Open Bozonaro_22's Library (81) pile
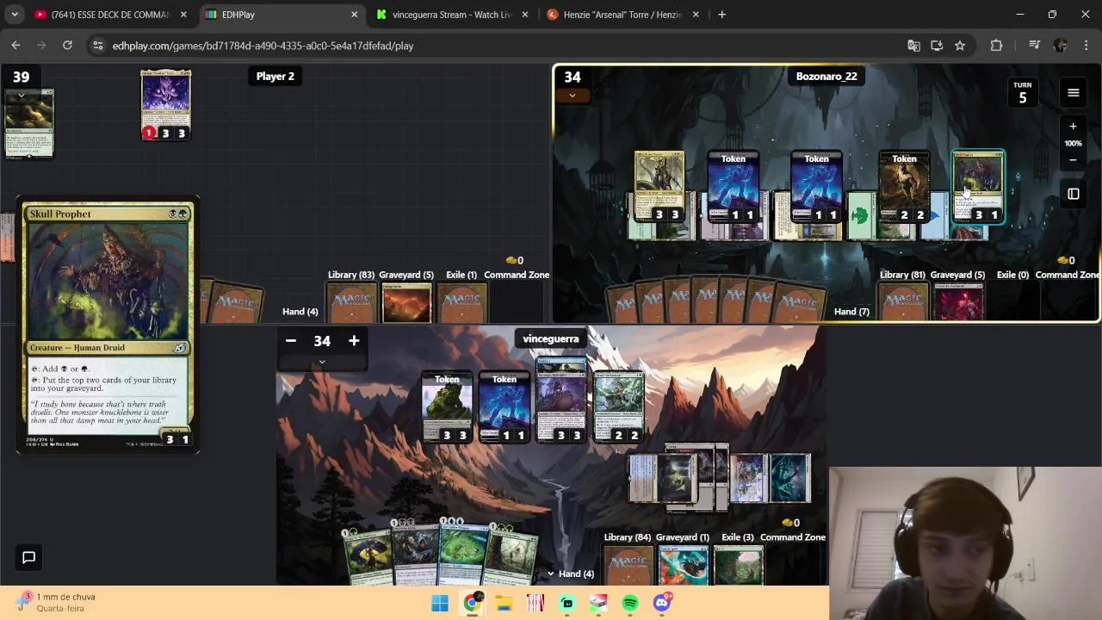This screenshot has width=1102, height=620. (x=902, y=301)
